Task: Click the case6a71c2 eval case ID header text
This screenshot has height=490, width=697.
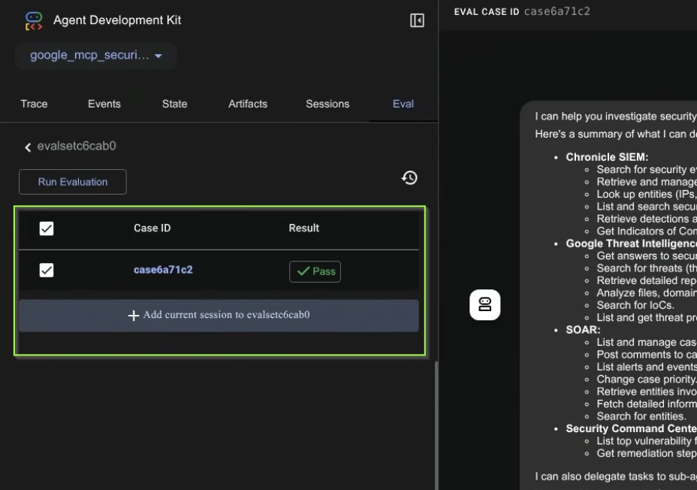Action: 557,11
